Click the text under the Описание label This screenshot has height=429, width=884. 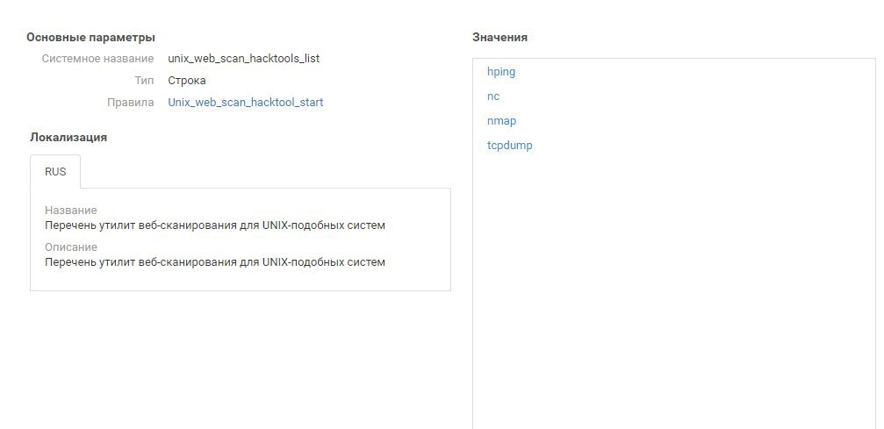[x=215, y=262]
